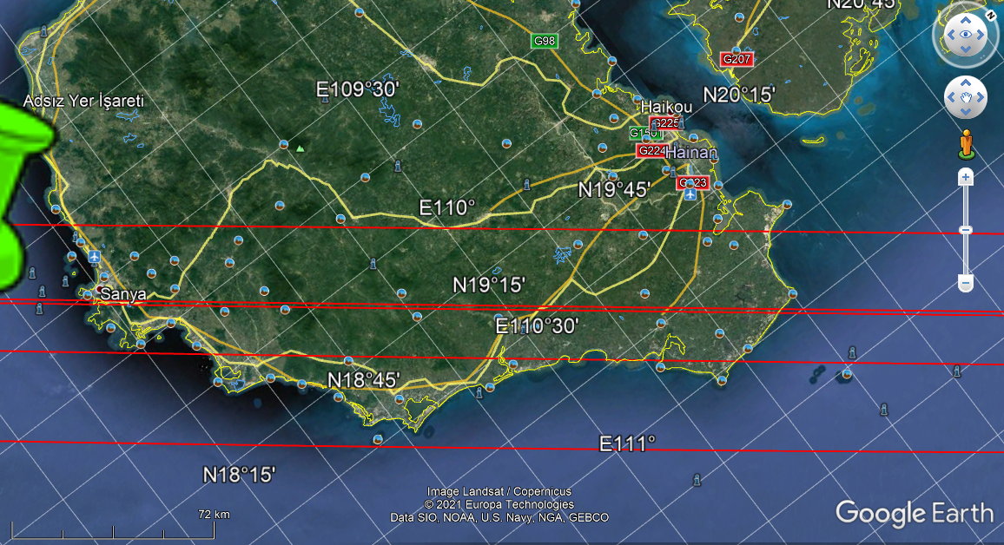
Task: Click the N19°15' latitude label
Action: pyautogui.click(x=489, y=285)
